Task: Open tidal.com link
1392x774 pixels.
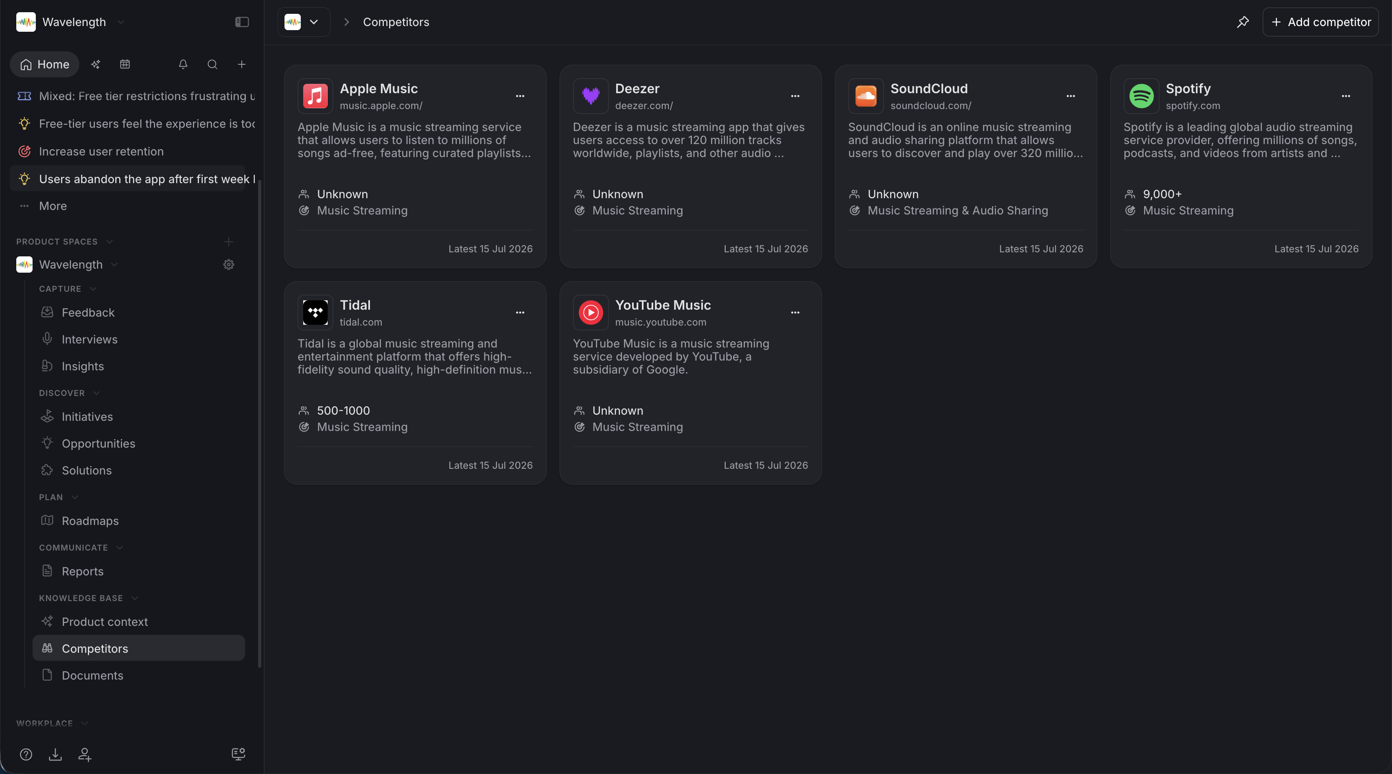Action: (x=361, y=322)
